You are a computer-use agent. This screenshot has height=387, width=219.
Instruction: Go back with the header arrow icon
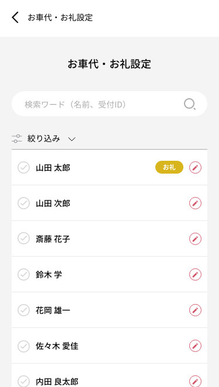(15, 18)
